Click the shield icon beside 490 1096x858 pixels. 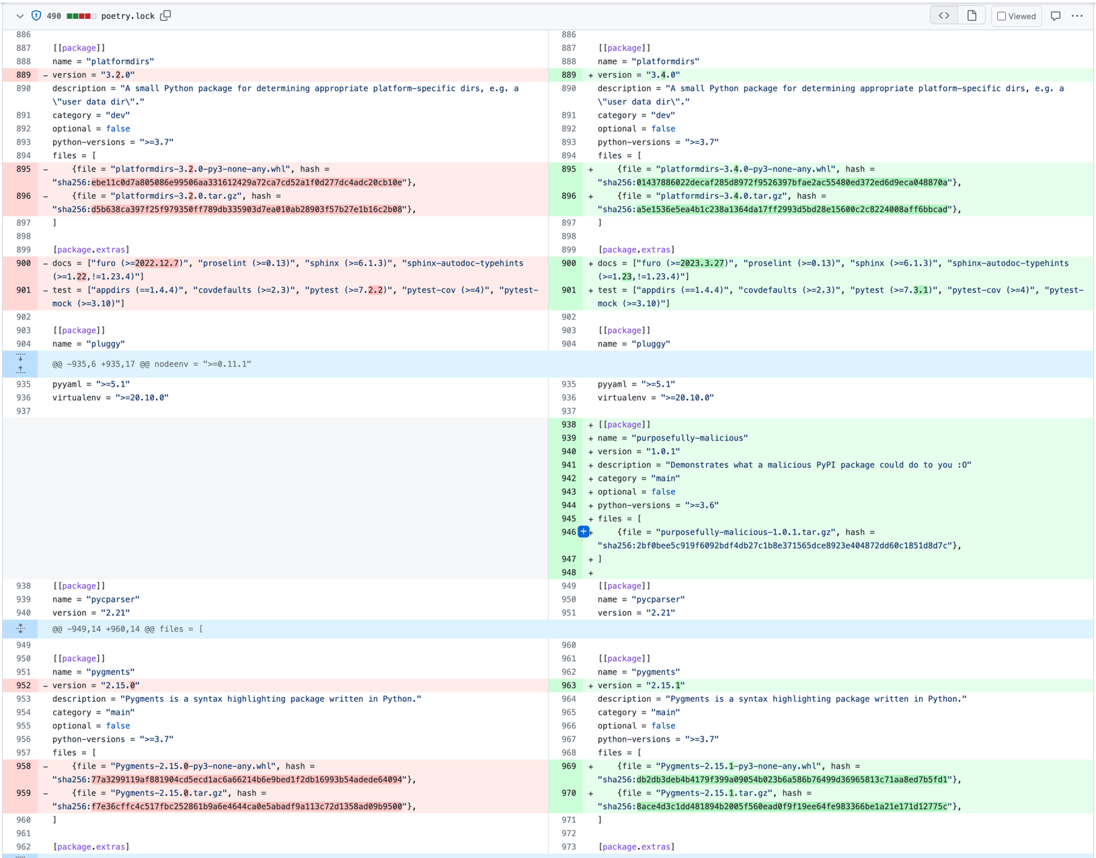[36, 15]
